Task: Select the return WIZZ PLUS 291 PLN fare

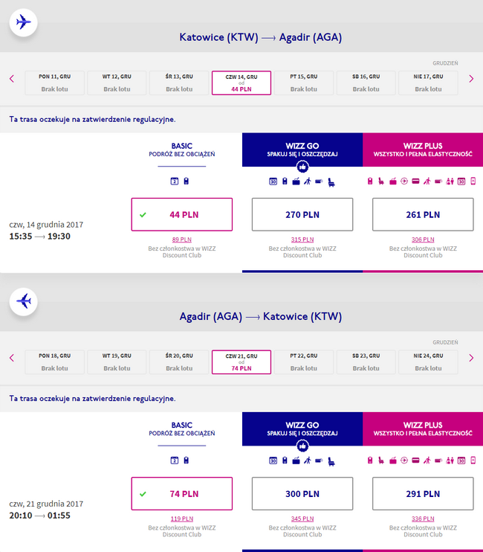Action: click(423, 493)
